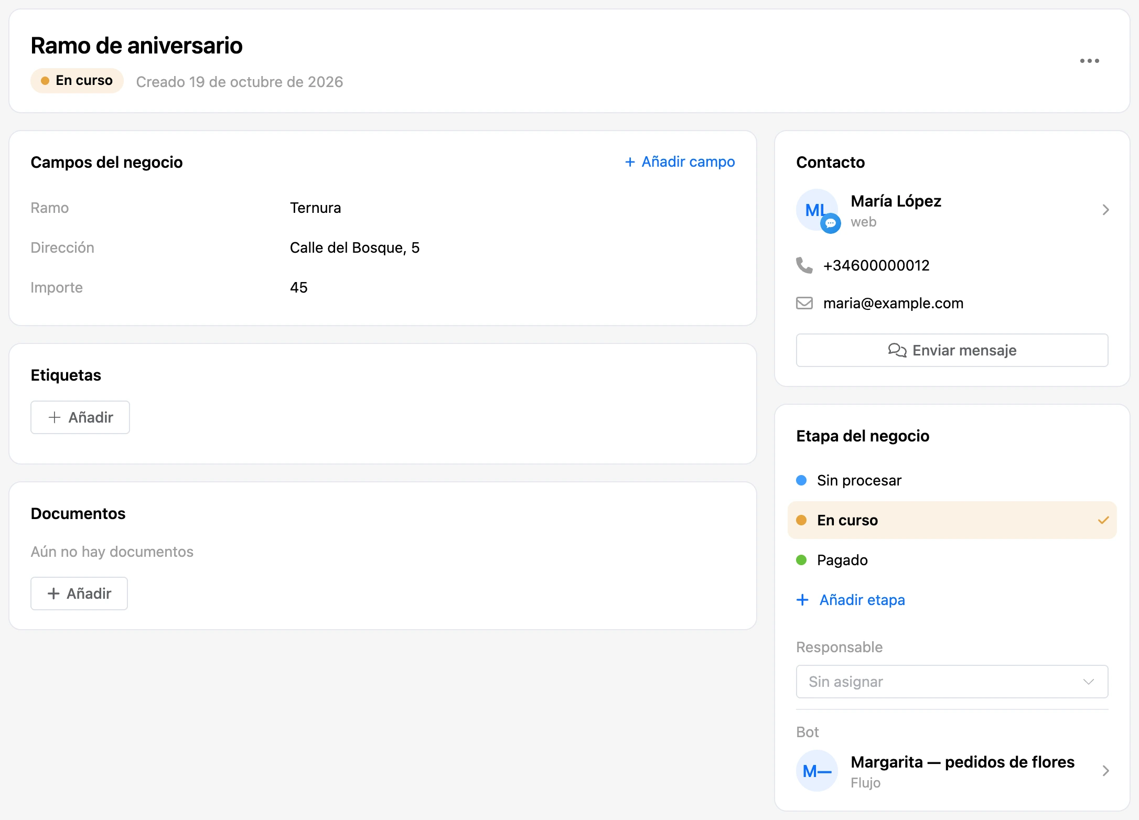Click the email maria@example.com
Screen dimensions: 1139x820
(893, 303)
